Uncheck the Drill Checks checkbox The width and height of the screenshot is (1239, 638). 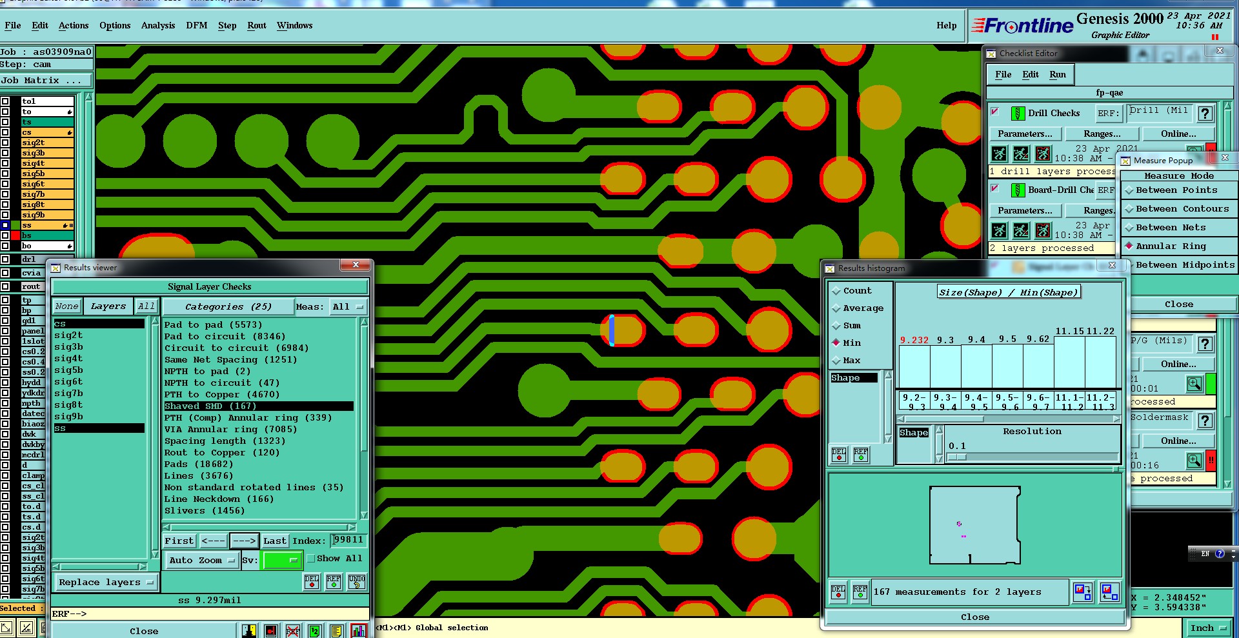(995, 112)
